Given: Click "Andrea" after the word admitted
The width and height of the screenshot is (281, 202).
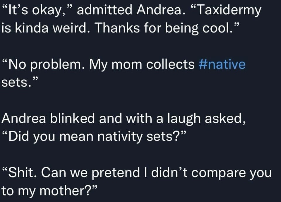Looking at the screenshot, I should [x=156, y=11].
